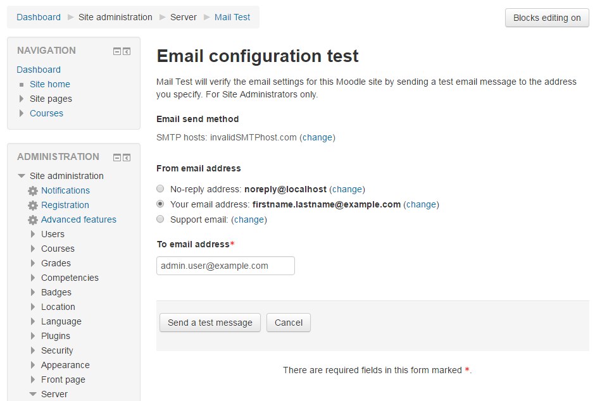Expand the Appearance administration node
The width and height of the screenshot is (595, 401).
coord(33,365)
